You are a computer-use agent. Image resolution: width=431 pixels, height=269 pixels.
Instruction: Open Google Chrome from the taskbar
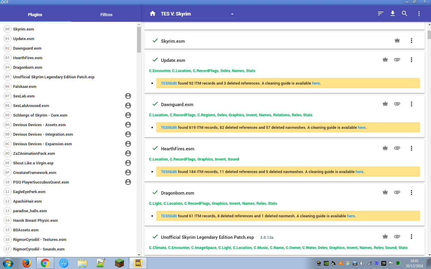click(45, 263)
